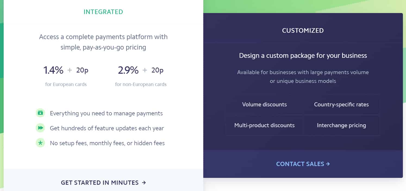Image resolution: width=406 pixels, height=191 pixels.
Task: Click 'Design a custom package' heading
Action: pos(303,56)
